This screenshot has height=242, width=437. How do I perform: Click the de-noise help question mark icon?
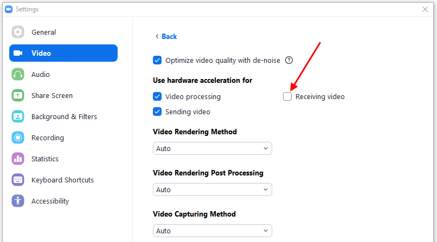click(289, 60)
